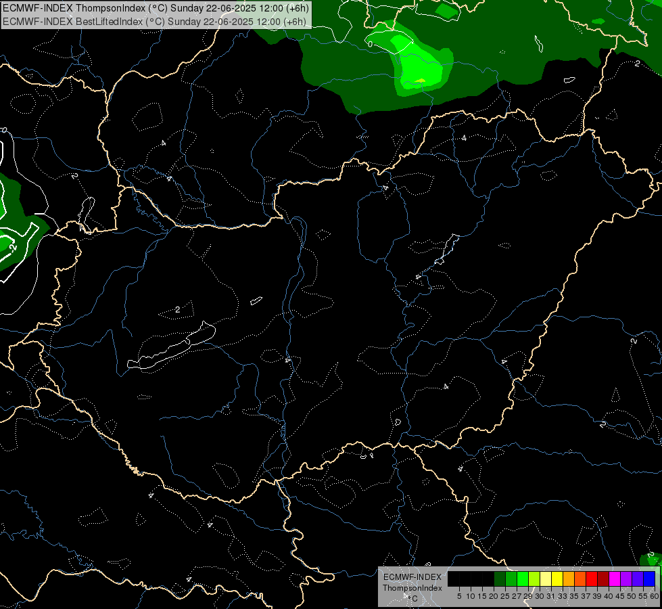The image size is (662, 609).
Task: Click the blue 55–60 legend swatch
Action: (649, 579)
